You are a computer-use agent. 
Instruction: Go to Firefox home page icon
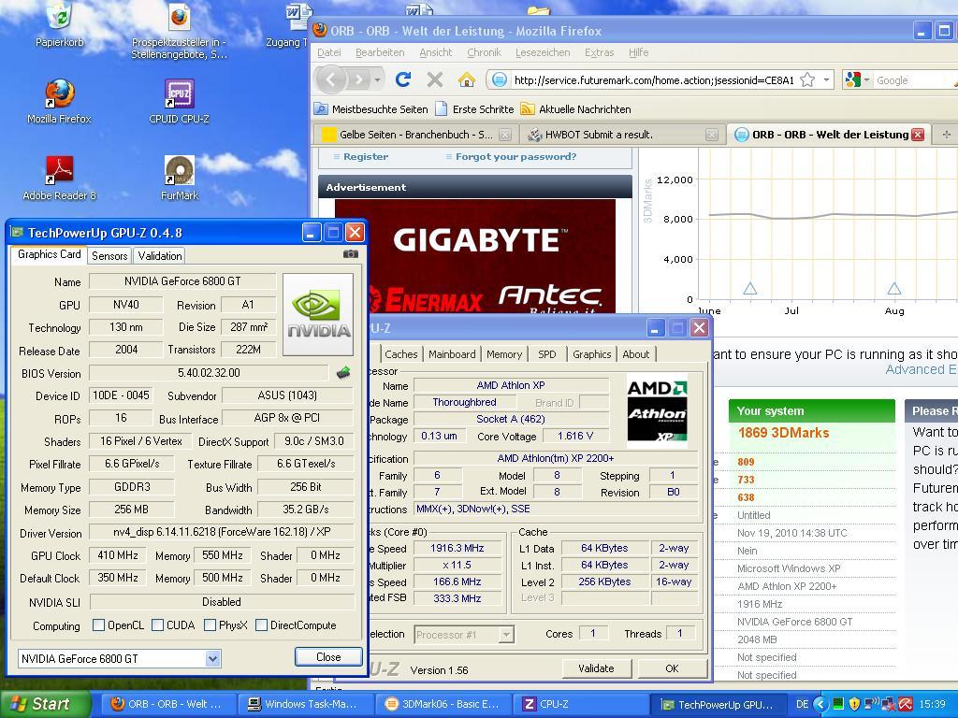(x=467, y=79)
